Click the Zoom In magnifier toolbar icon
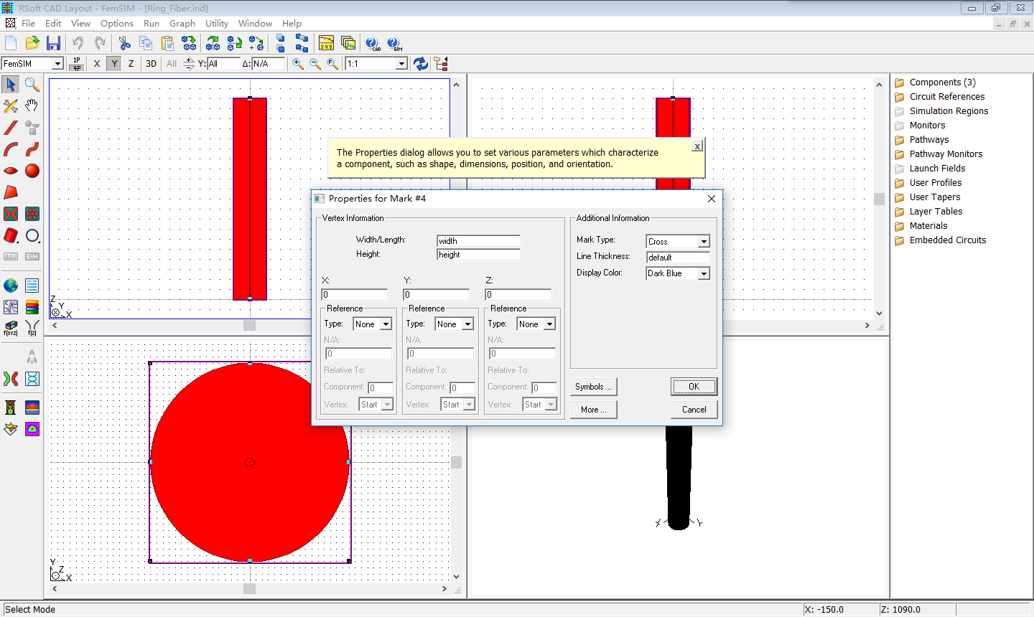 tap(298, 64)
